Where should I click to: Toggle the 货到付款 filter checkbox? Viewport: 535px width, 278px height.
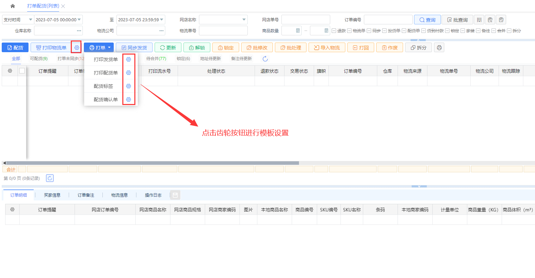pyautogui.click(x=423, y=31)
